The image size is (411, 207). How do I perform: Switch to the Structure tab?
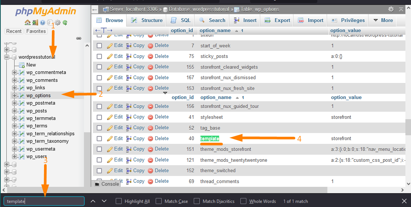[x=147, y=20]
